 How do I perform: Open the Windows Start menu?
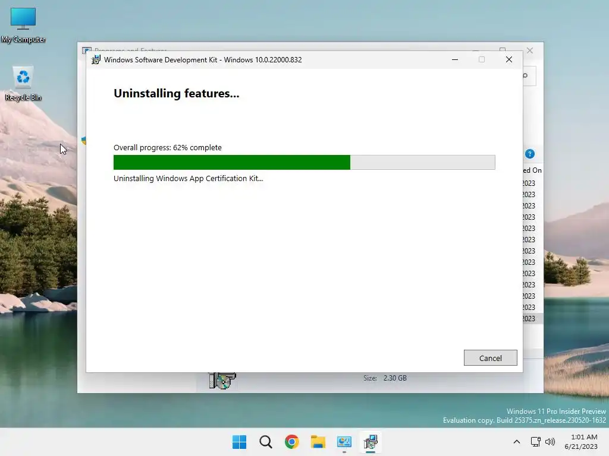tap(239, 442)
